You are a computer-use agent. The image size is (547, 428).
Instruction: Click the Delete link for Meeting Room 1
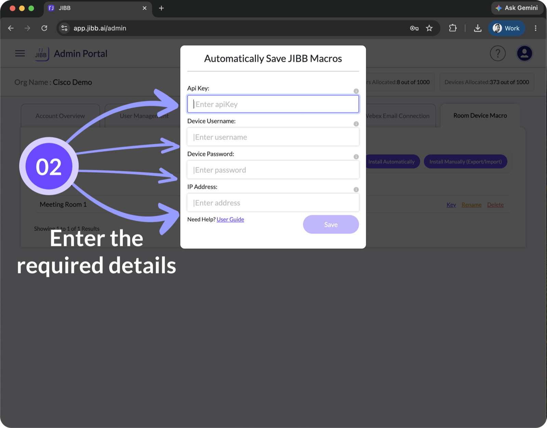[x=495, y=205]
